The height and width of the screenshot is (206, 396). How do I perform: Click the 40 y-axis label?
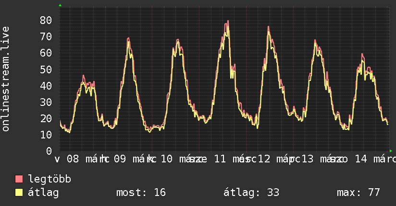(x=46, y=86)
